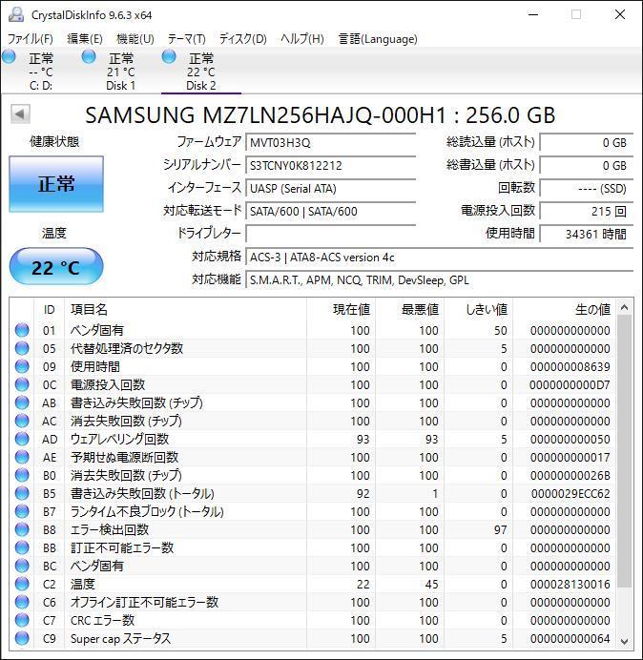Click the 正常 health status button

(56, 184)
